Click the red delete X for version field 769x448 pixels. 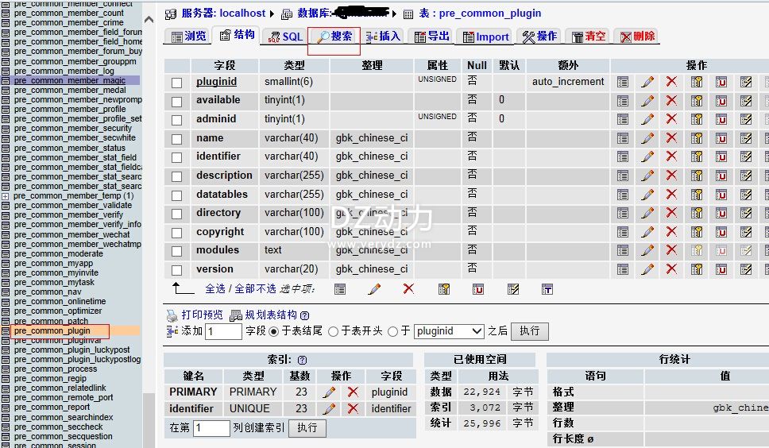(x=671, y=269)
